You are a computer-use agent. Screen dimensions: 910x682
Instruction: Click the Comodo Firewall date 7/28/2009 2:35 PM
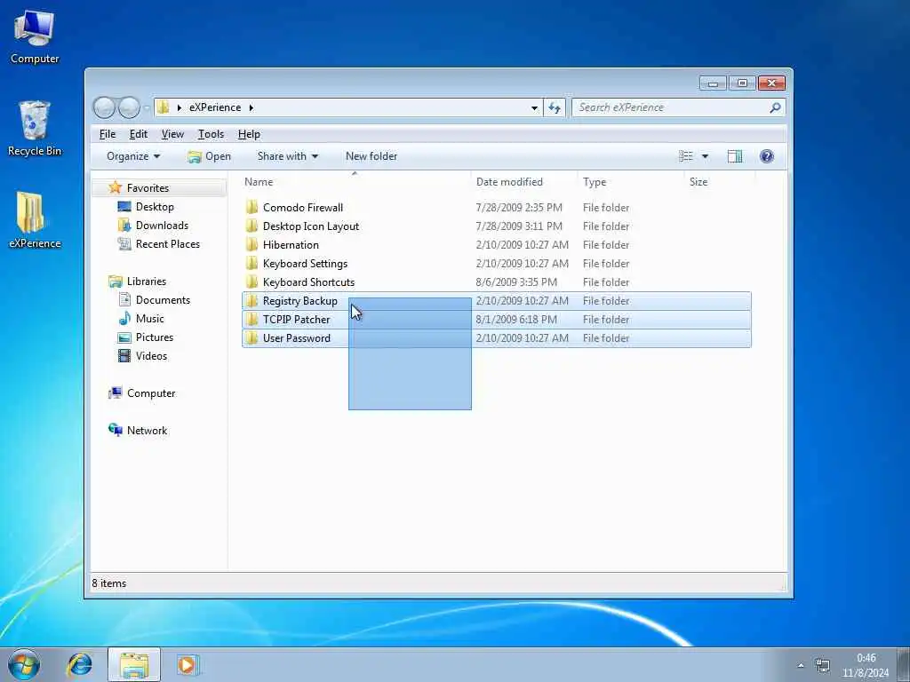[519, 207]
